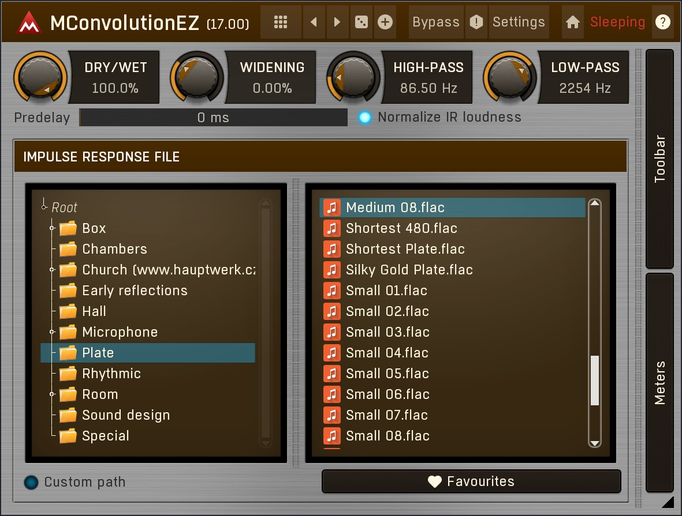Select Silky Gold Plate.flac file
The width and height of the screenshot is (682, 516).
coord(409,270)
